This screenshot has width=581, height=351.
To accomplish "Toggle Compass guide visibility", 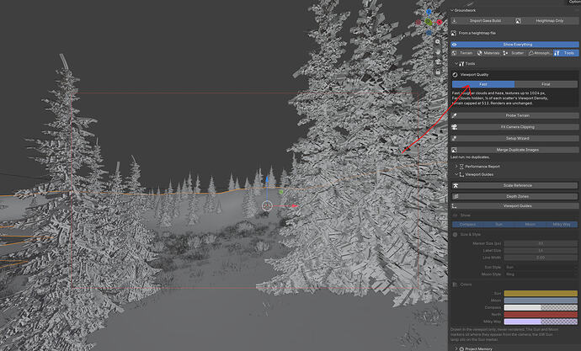I will click(467, 225).
